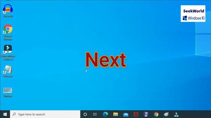Viewport: 211px width, 118px height.
Task: Open the computer monitor taskbar app
Action: point(146,114)
